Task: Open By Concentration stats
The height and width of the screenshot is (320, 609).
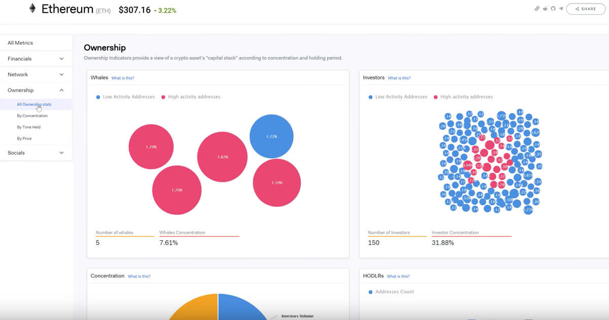Action: (x=32, y=116)
